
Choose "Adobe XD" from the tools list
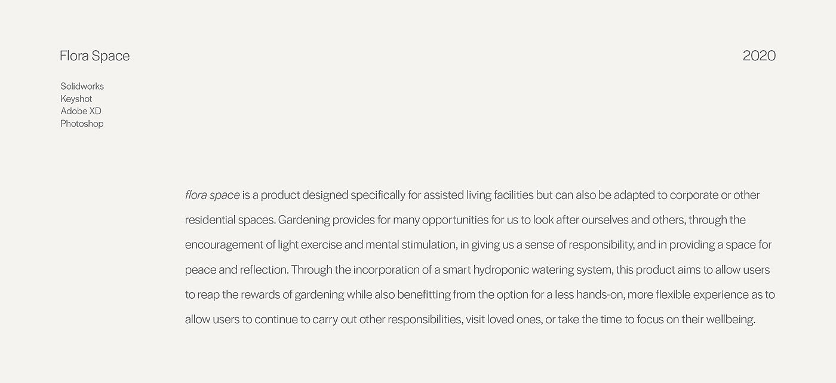(x=81, y=111)
